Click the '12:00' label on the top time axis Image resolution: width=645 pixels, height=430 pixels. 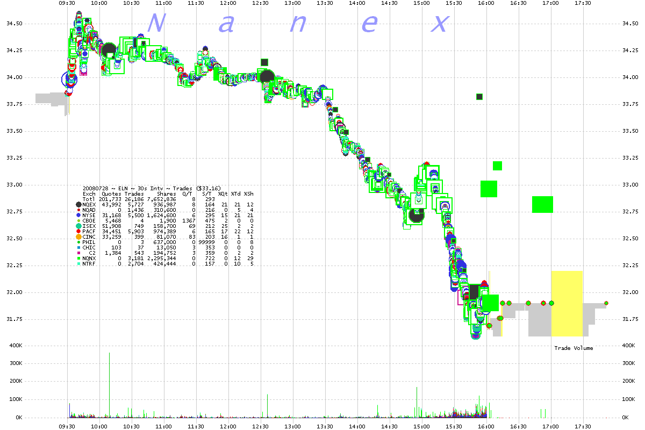pos(228,3)
